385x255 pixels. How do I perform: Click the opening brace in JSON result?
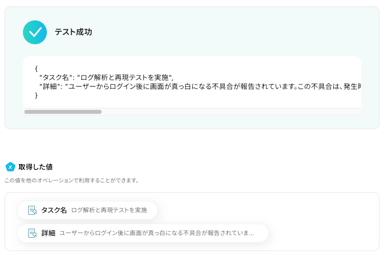coord(36,68)
